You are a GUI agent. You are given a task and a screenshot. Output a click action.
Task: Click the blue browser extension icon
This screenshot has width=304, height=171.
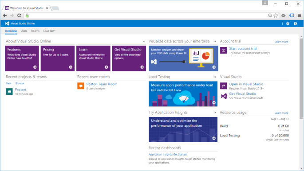click(292, 16)
